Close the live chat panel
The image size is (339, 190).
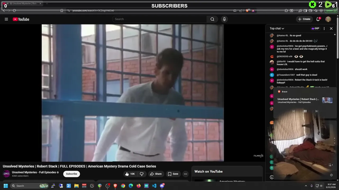pos(331,28)
